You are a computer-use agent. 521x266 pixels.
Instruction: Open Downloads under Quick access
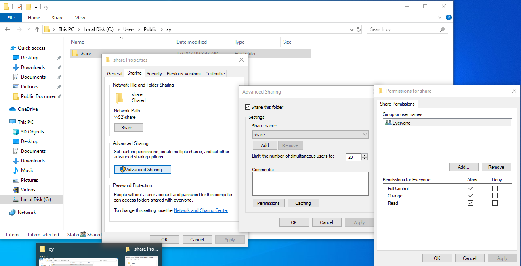[33, 67]
